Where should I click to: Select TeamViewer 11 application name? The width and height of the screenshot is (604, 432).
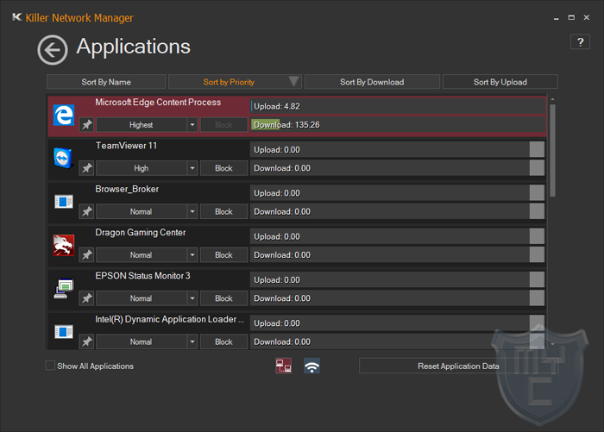[126, 146]
